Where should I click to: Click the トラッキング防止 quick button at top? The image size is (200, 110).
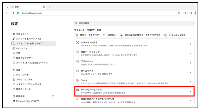pyautogui.click(x=175, y=35)
